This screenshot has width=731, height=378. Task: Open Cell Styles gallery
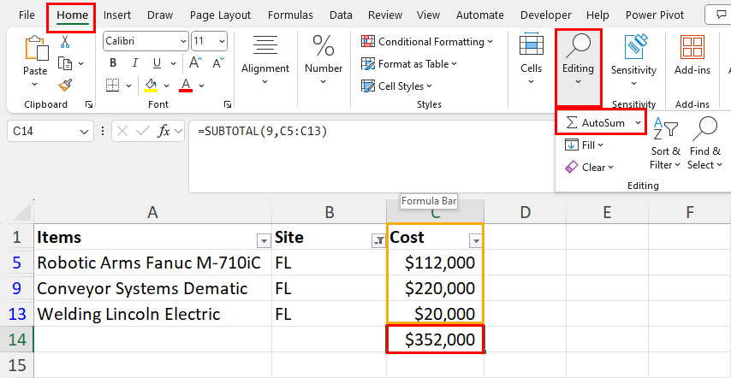[x=396, y=86]
